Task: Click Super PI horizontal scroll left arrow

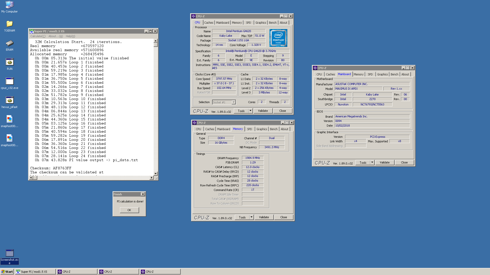Action: click(x=31, y=178)
